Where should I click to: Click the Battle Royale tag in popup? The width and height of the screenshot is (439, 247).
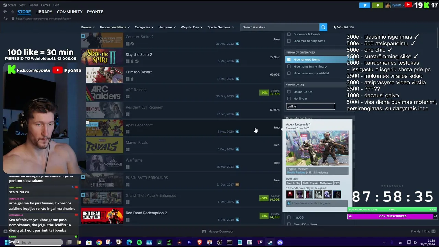point(310,183)
